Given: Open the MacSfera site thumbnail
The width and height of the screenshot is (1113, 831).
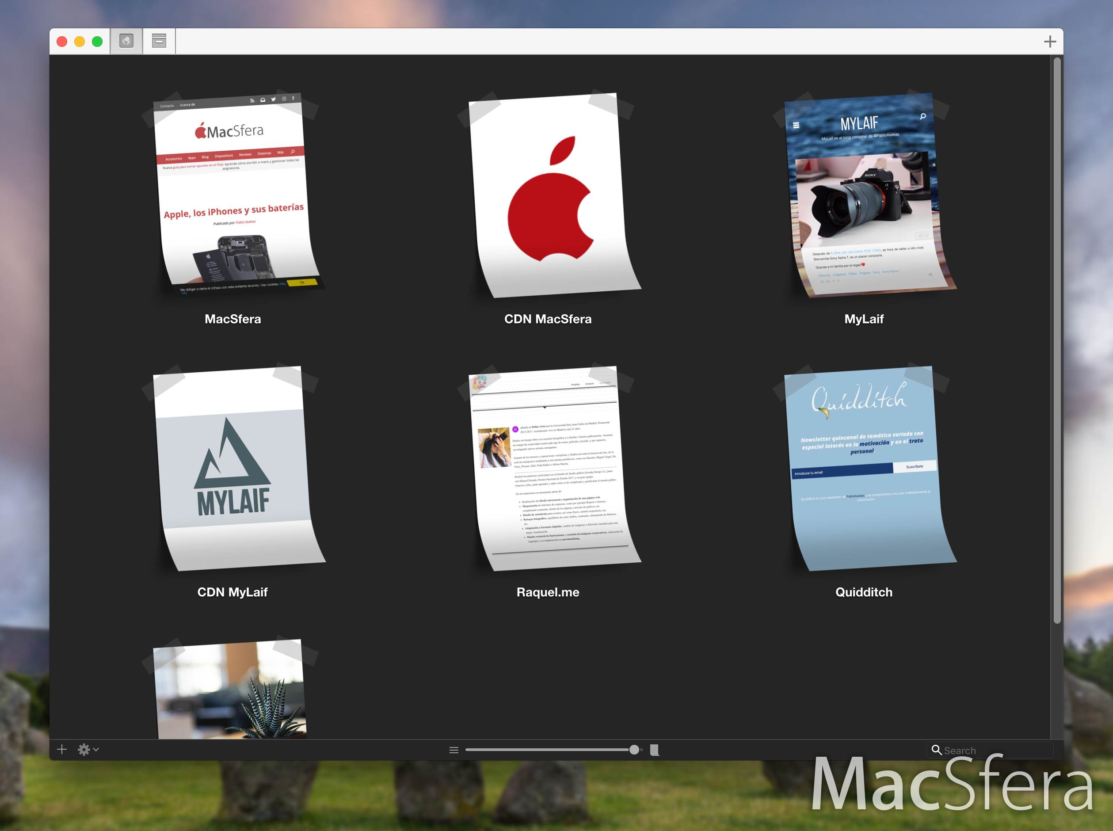Looking at the screenshot, I should click(233, 195).
